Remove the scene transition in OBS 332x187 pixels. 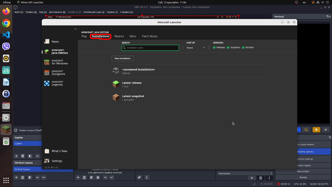[x=261, y=178]
